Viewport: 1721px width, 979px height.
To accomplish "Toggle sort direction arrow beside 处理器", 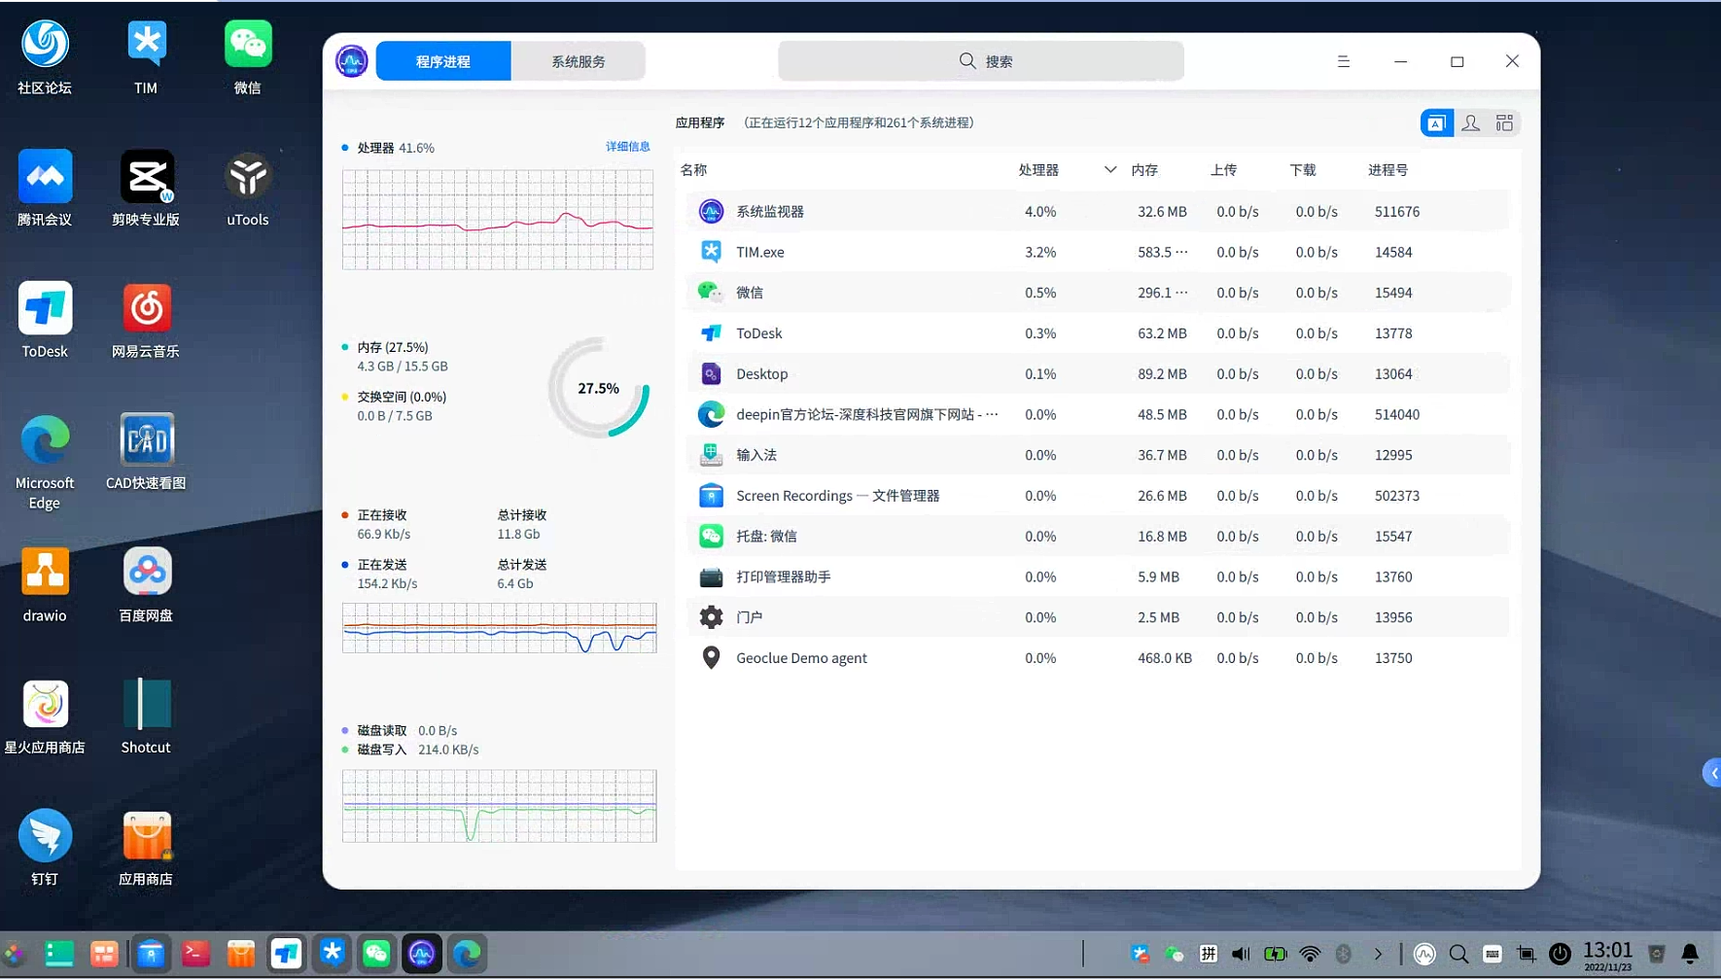I will (1110, 170).
